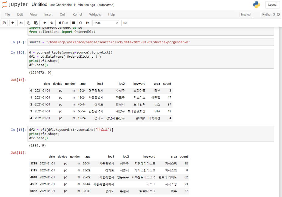282x197 pixels.
Task: Click the 50-54 age cell
Action: [x=82, y=111]
